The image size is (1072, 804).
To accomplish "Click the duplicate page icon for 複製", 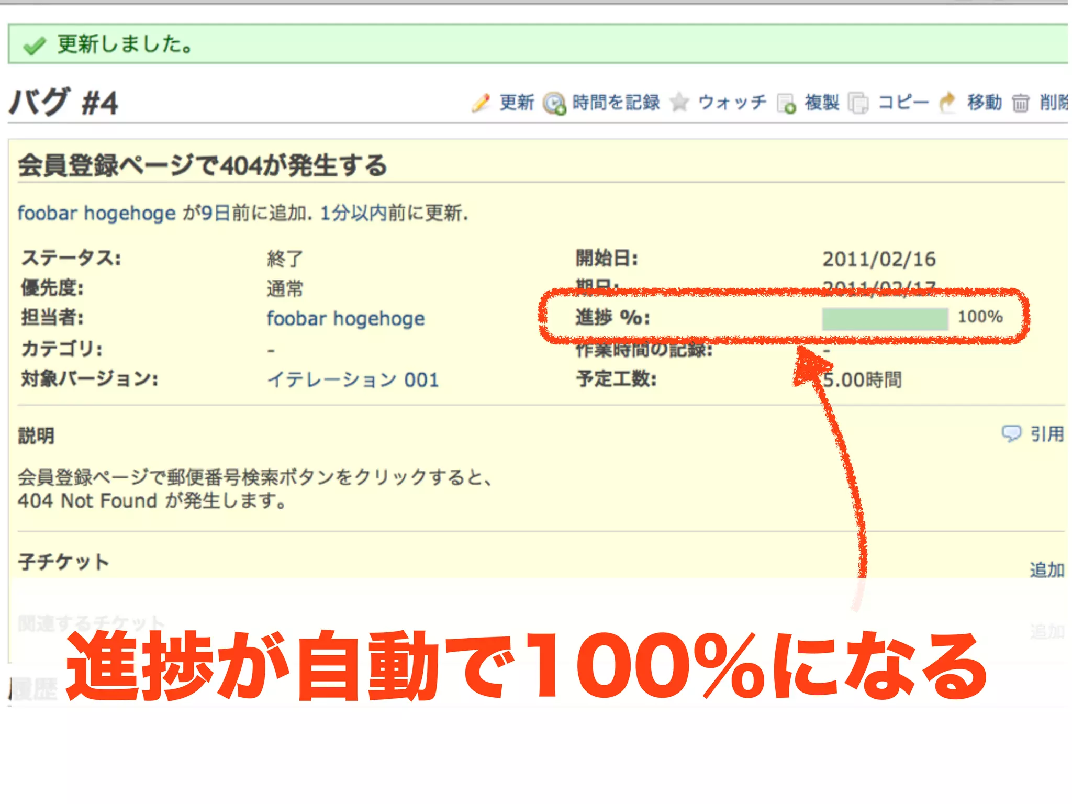I will (787, 103).
